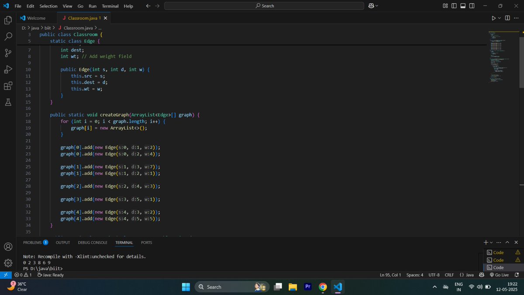Screen dimensions: 524x295
Task: Click the errors and warnings status indicator
Action: tap(23, 275)
